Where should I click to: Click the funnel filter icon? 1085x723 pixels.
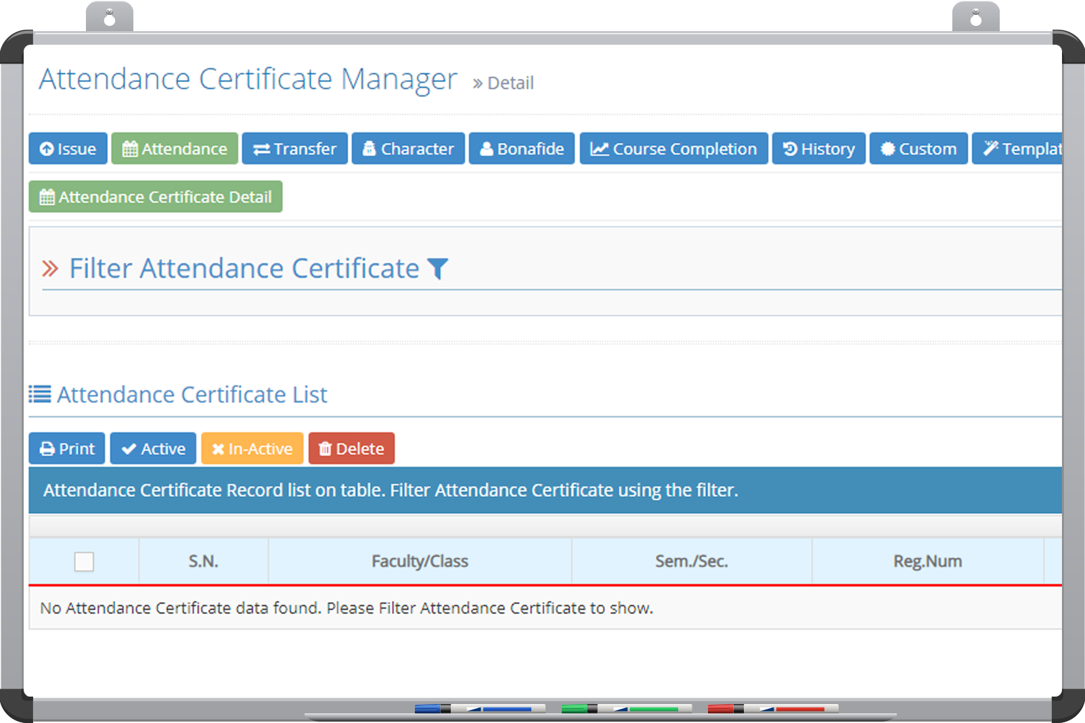click(438, 269)
